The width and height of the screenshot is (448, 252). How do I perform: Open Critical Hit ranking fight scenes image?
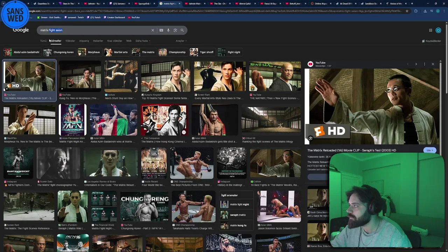[x=271, y=120]
